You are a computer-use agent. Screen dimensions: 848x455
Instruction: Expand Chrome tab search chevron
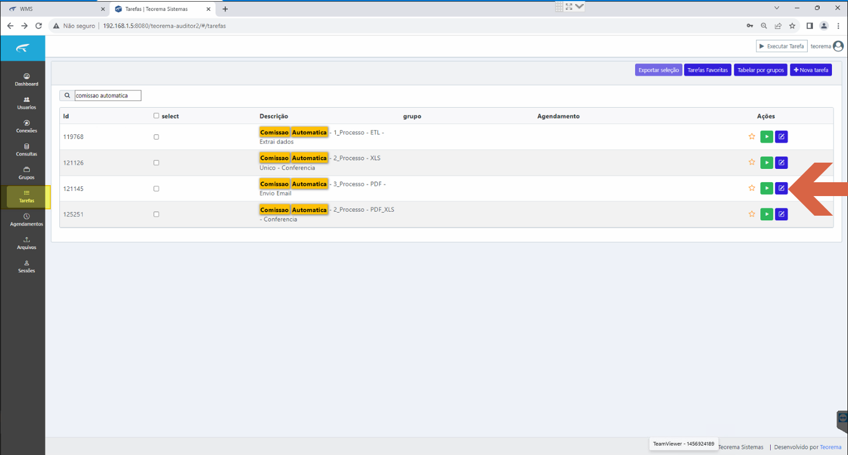click(777, 8)
